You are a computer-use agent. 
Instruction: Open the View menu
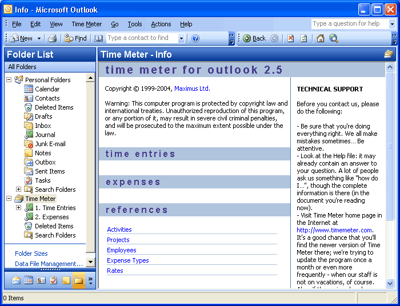coord(56,24)
